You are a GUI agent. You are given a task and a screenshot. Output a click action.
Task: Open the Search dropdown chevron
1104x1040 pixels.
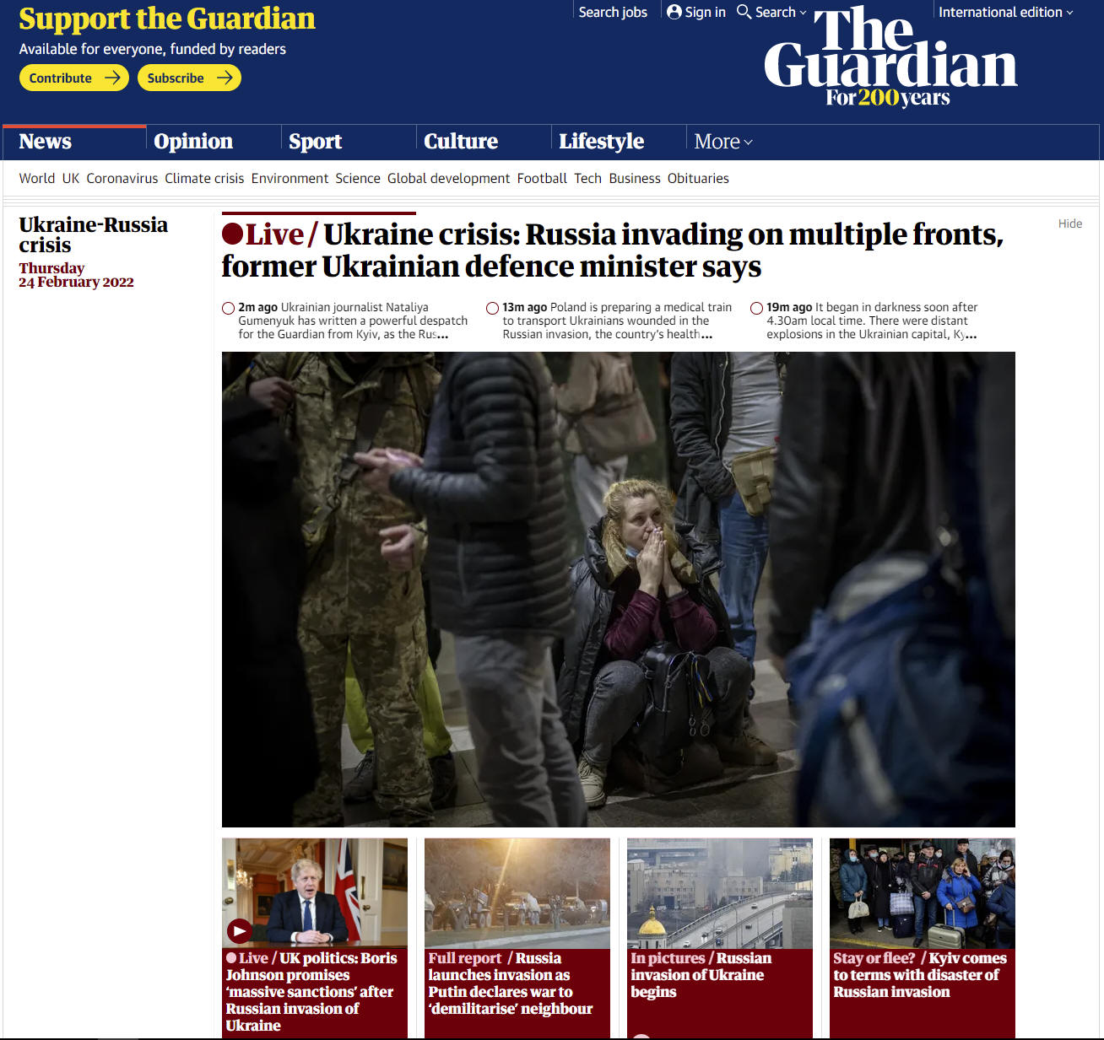[803, 13]
